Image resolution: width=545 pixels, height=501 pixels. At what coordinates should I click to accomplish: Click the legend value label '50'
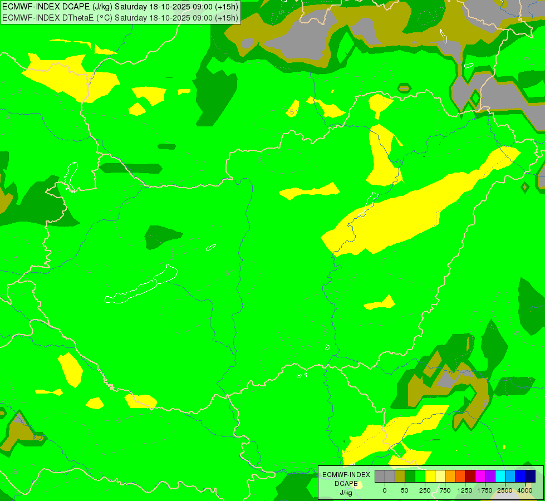tap(405, 490)
